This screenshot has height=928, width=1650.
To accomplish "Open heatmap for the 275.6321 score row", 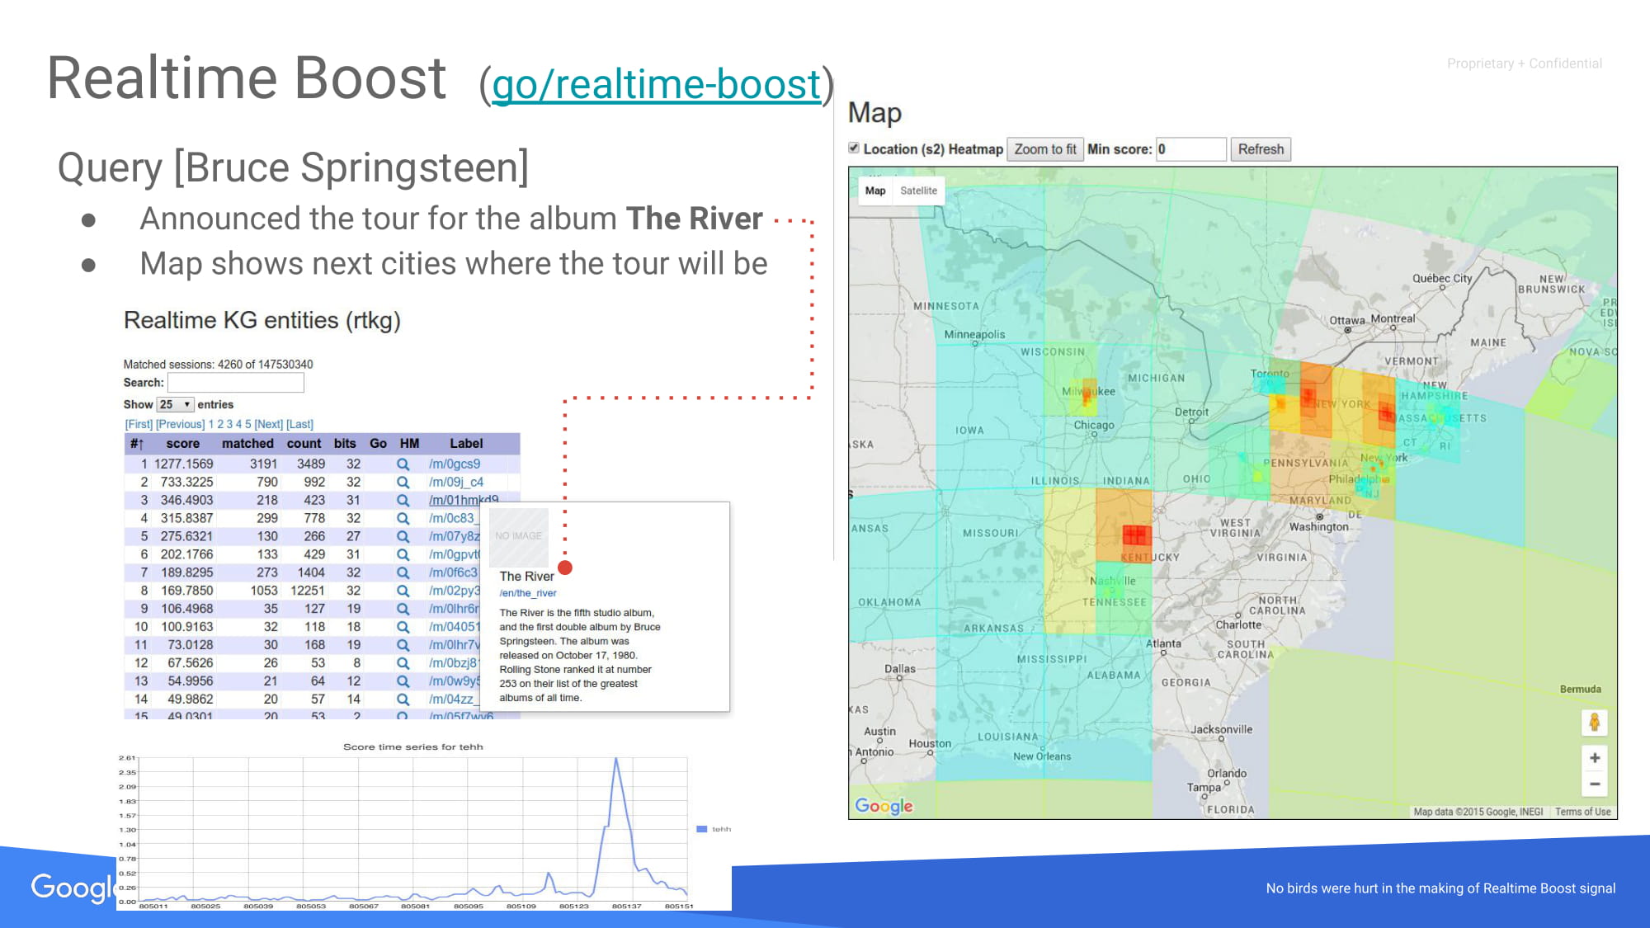I will point(403,537).
